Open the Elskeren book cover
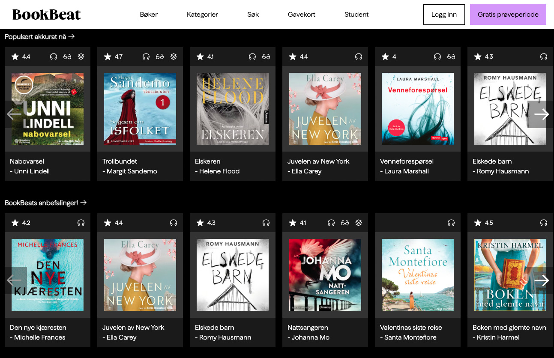Image resolution: width=554 pixels, height=358 pixels. coord(233,109)
